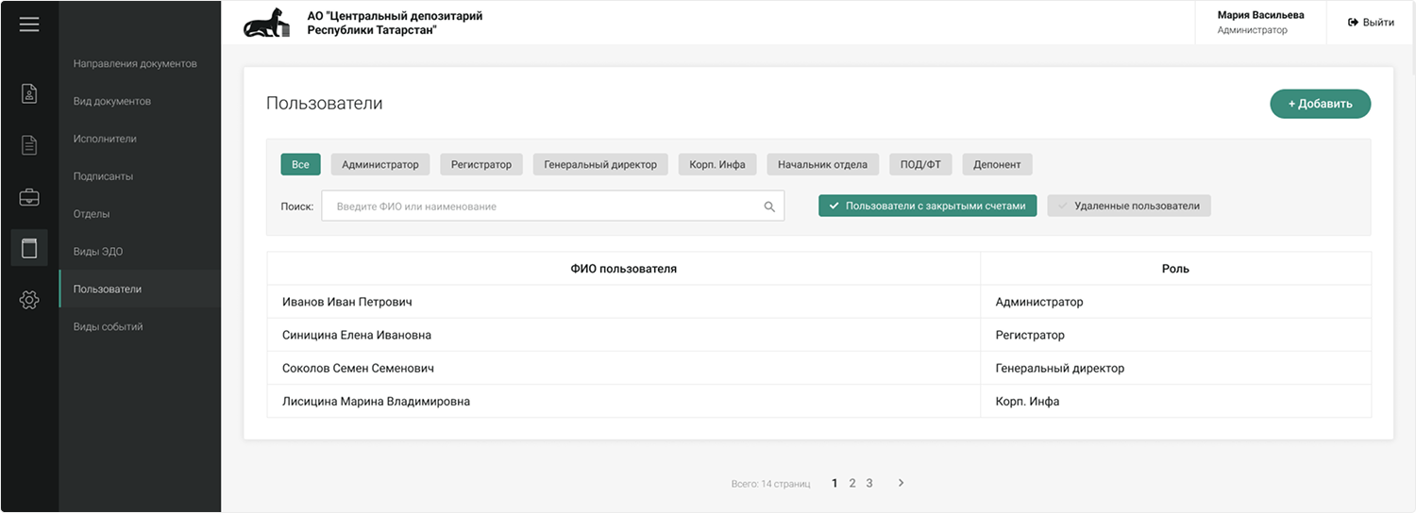Screen dimensions: 1416x513
Task: Open the text document sidebar icon
Action: pos(29,145)
